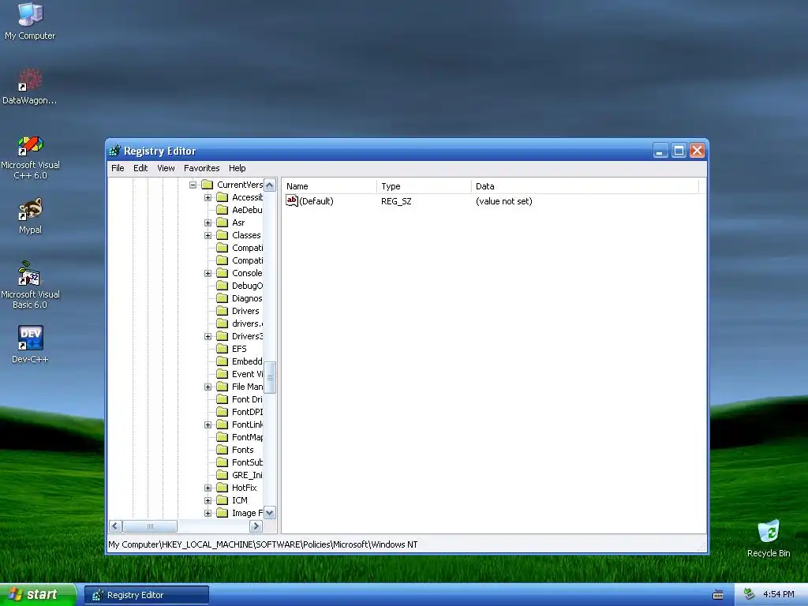Select the drivers.desc key
The image size is (808, 606).
pyautogui.click(x=247, y=324)
